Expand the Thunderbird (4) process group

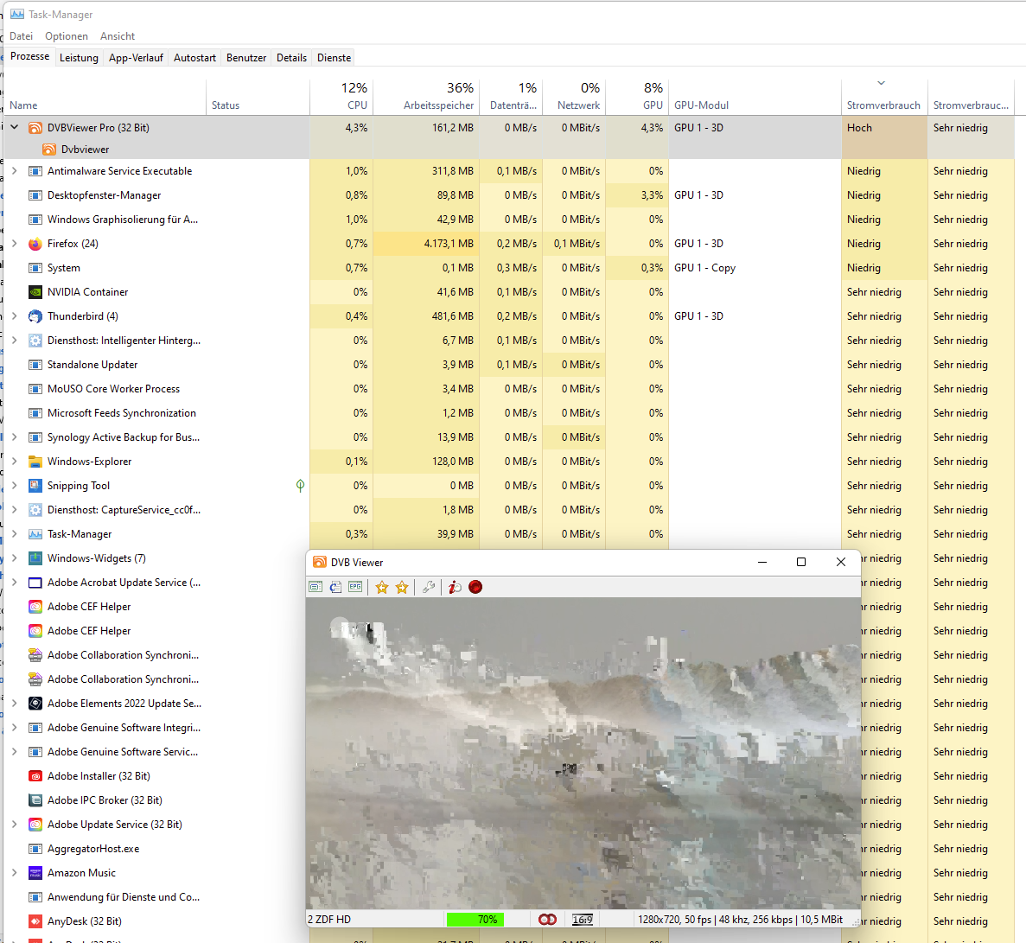coord(15,316)
